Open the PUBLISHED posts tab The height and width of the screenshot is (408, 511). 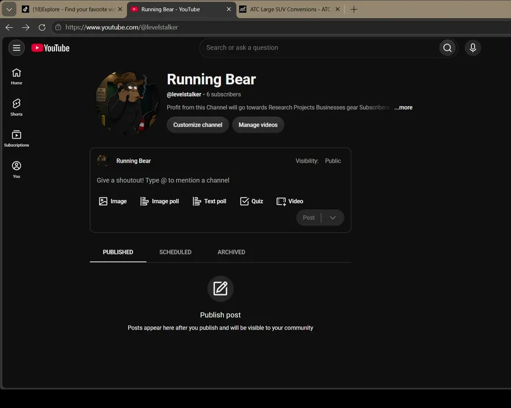(x=118, y=252)
